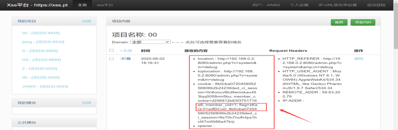Tick the select-all checkbox in table header
398x130 pixels.
point(111,50)
